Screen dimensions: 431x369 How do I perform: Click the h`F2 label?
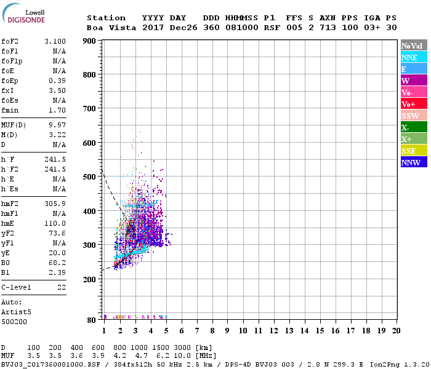[10, 169]
